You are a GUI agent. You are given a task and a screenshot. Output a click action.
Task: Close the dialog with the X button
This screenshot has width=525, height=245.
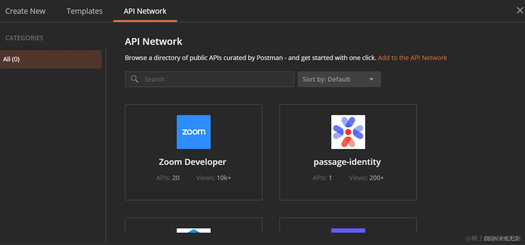click(x=520, y=10)
